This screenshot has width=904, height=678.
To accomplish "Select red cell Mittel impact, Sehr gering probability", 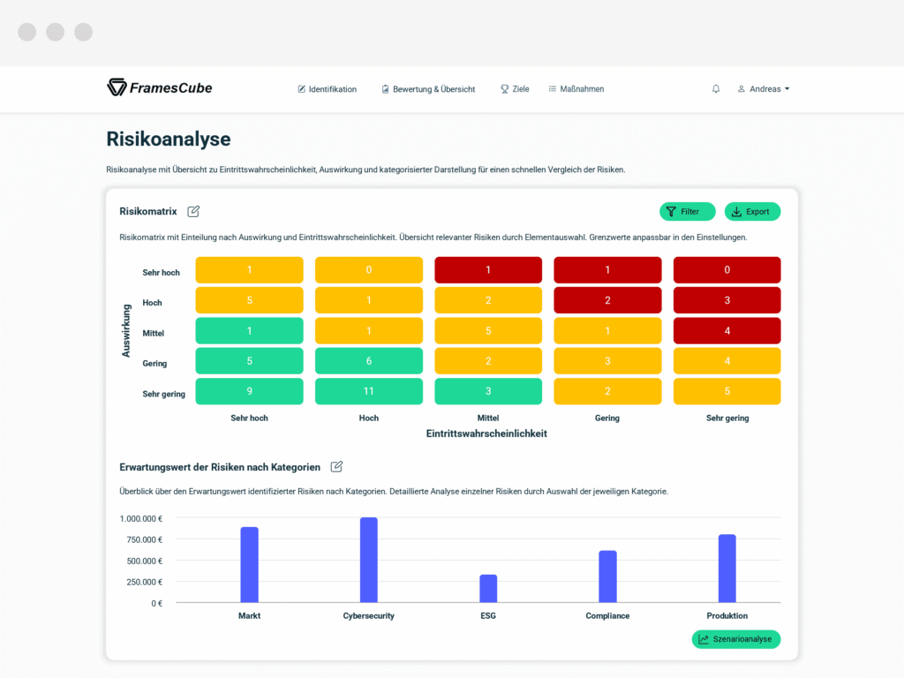I will [727, 331].
